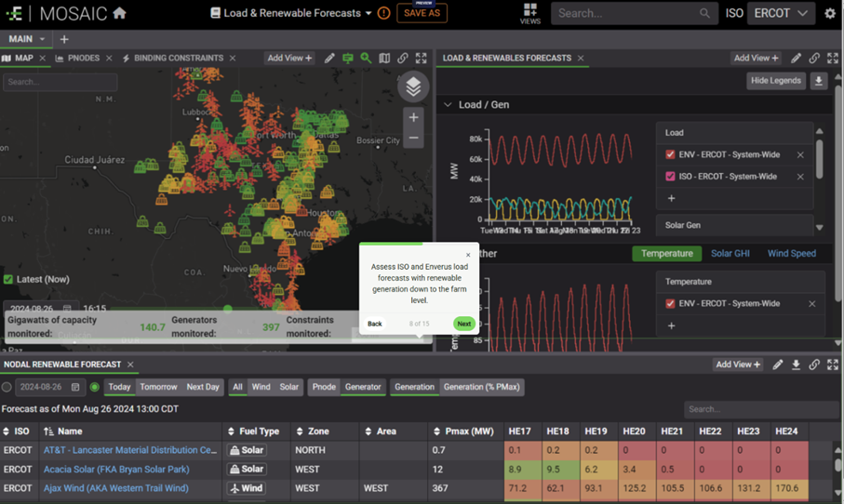Zoom in on the map

tap(413, 117)
